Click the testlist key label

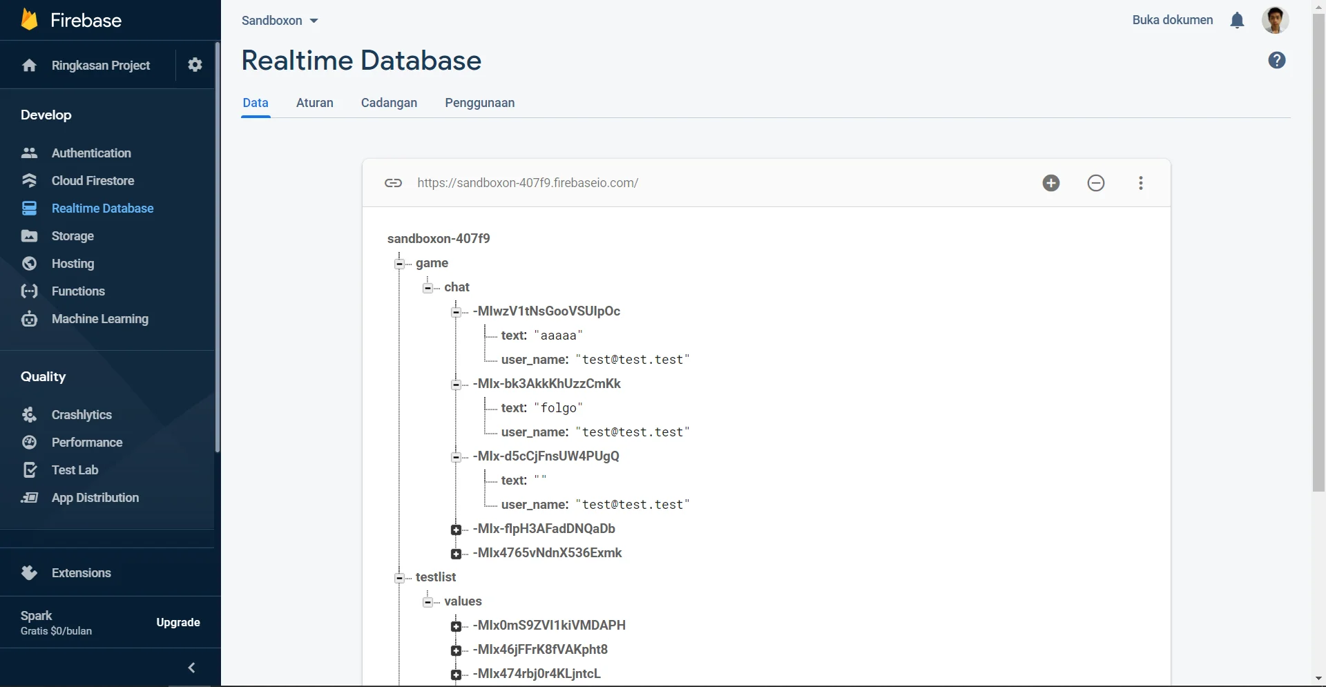click(436, 577)
